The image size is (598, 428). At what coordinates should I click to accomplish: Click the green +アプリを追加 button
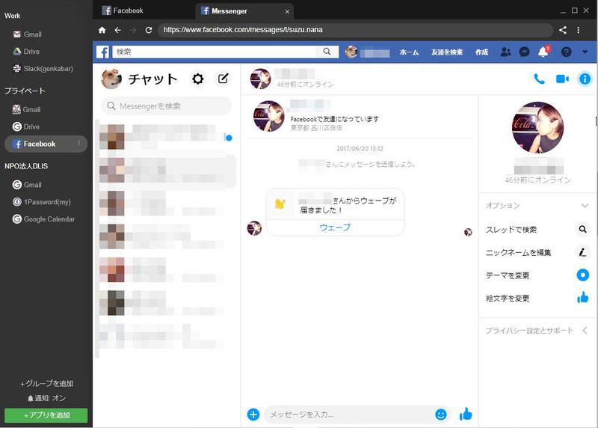(46, 415)
